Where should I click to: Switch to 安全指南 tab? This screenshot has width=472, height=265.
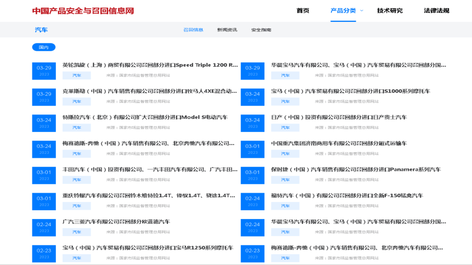coord(261,30)
